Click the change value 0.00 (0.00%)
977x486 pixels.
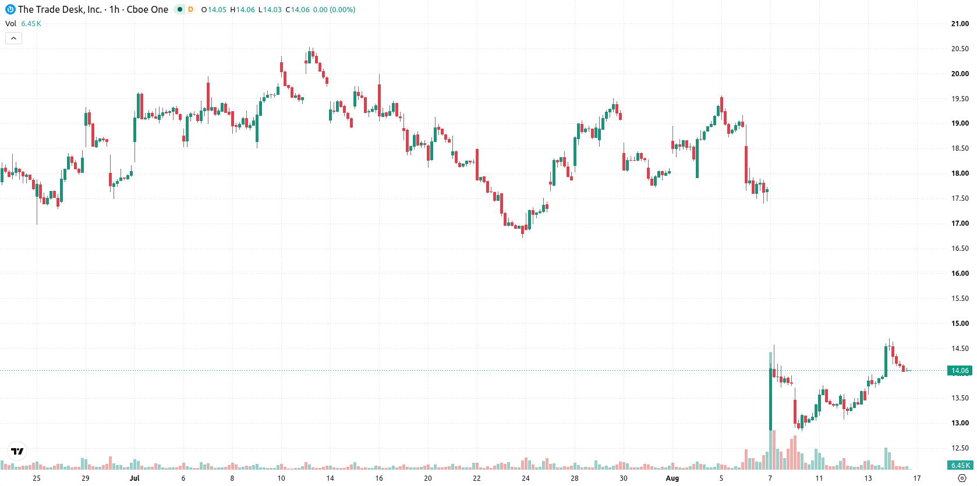(334, 10)
